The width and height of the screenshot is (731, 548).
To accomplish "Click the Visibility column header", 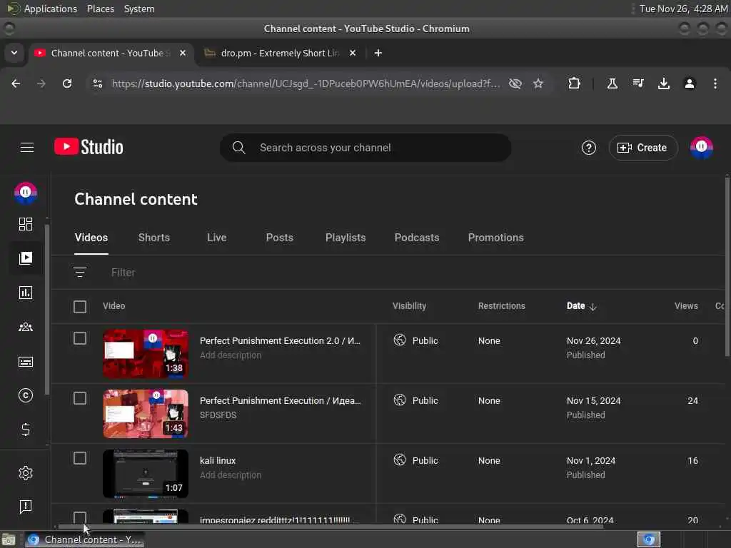I will [x=409, y=306].
